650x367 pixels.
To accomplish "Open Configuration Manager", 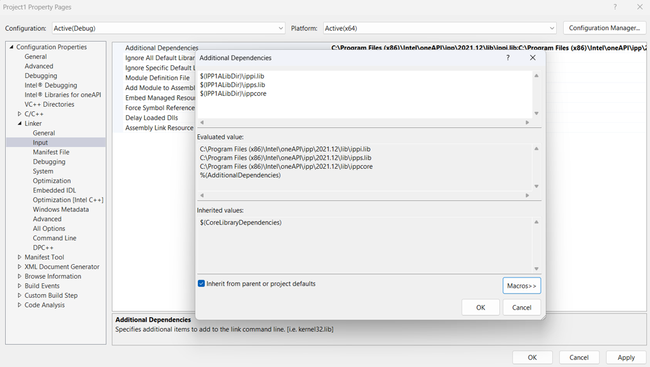I will 604,28.
